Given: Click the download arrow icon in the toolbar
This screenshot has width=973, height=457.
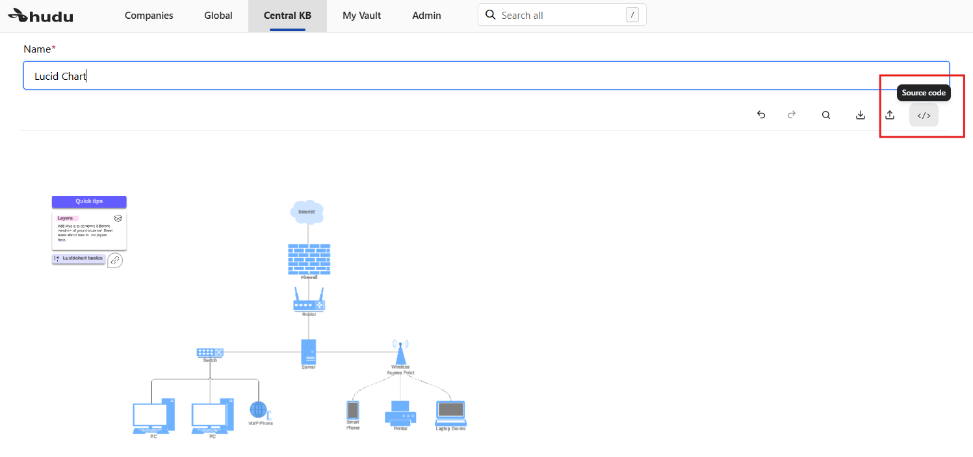Looking at the screenshot, I should coord(861,115).
